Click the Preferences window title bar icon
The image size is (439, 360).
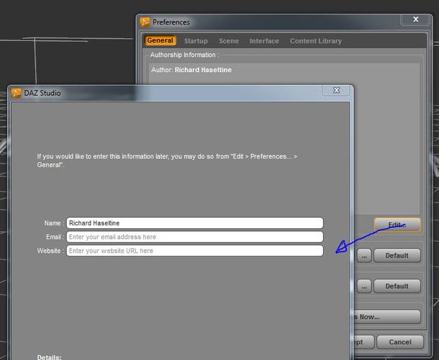pos(145,22)
